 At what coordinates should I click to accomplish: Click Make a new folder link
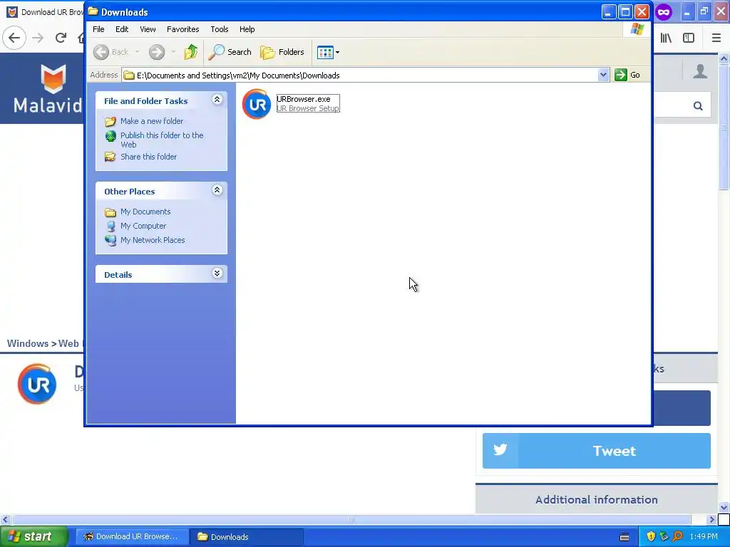152,121
